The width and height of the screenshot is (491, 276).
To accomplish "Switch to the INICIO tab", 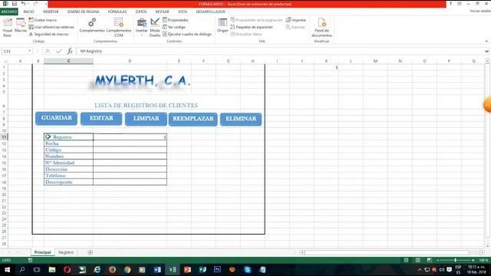I will tap(28, 11).
